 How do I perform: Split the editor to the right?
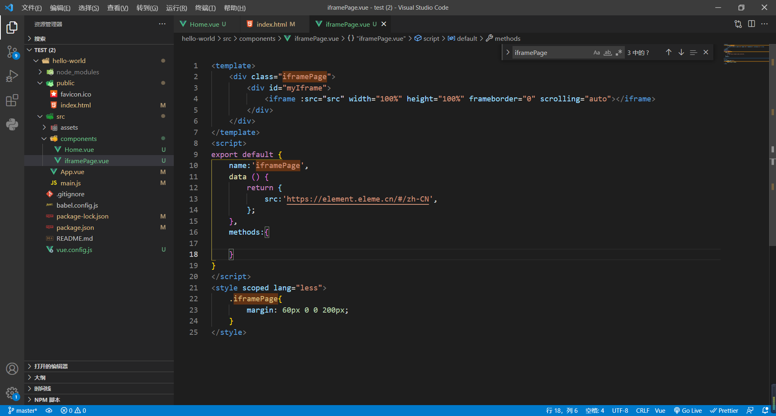[751, 24]
